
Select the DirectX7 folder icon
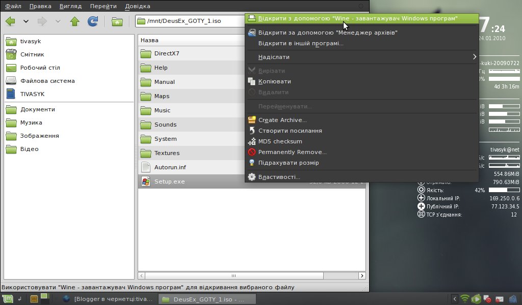pyautogui.click(x=145, y=53)
